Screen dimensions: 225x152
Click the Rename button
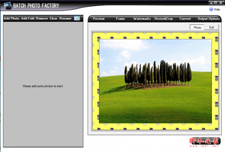(65, 18)
